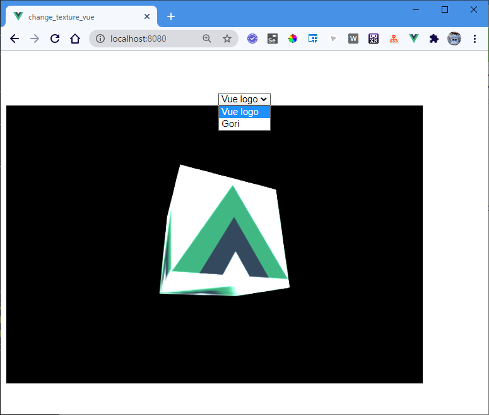489x415 pixels.
Task: Go back to previous page
Action: [15, 39]
